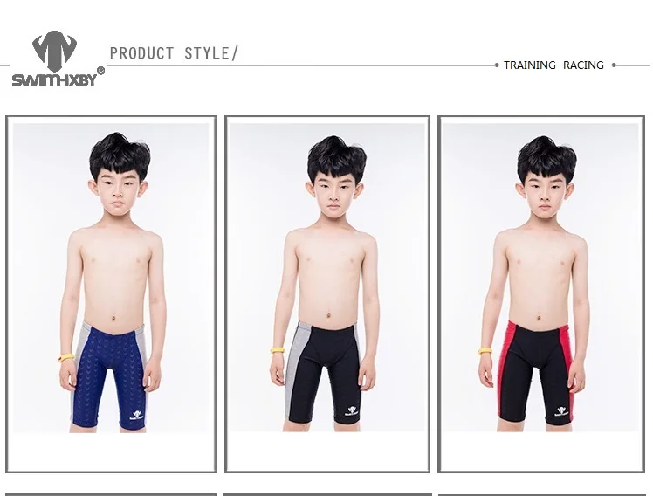Click the RACING label
The width and height of the screenshot is (653, 496).
point(583,65)
